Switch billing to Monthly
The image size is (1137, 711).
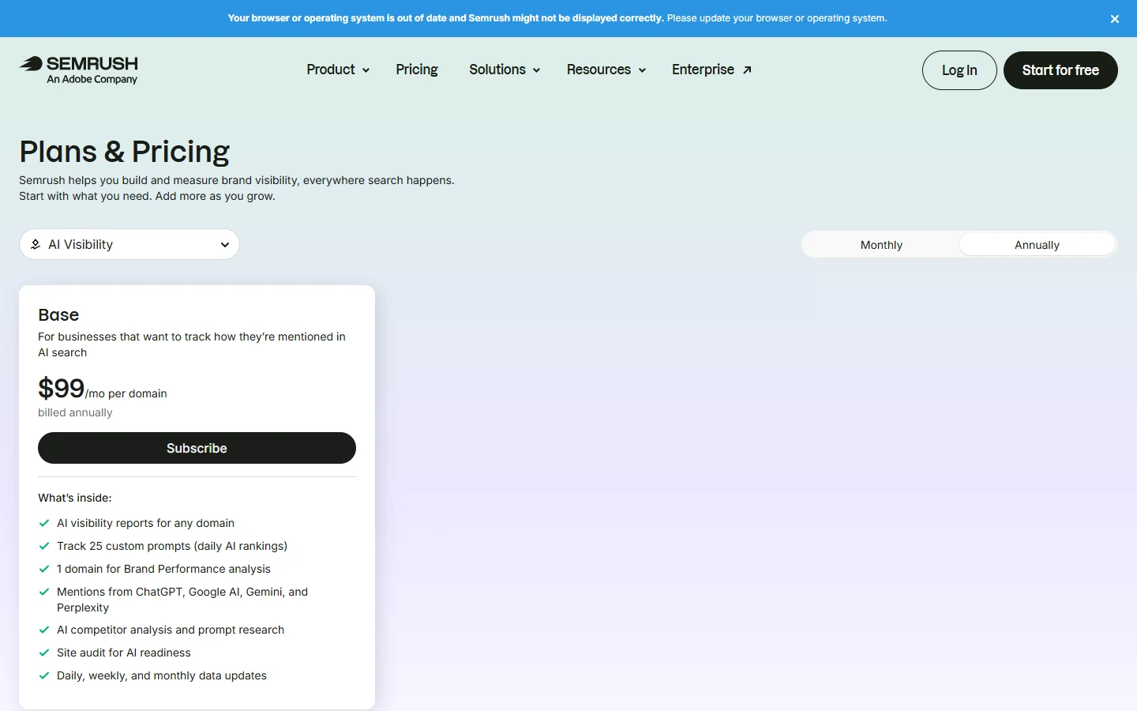pos(881,245)
